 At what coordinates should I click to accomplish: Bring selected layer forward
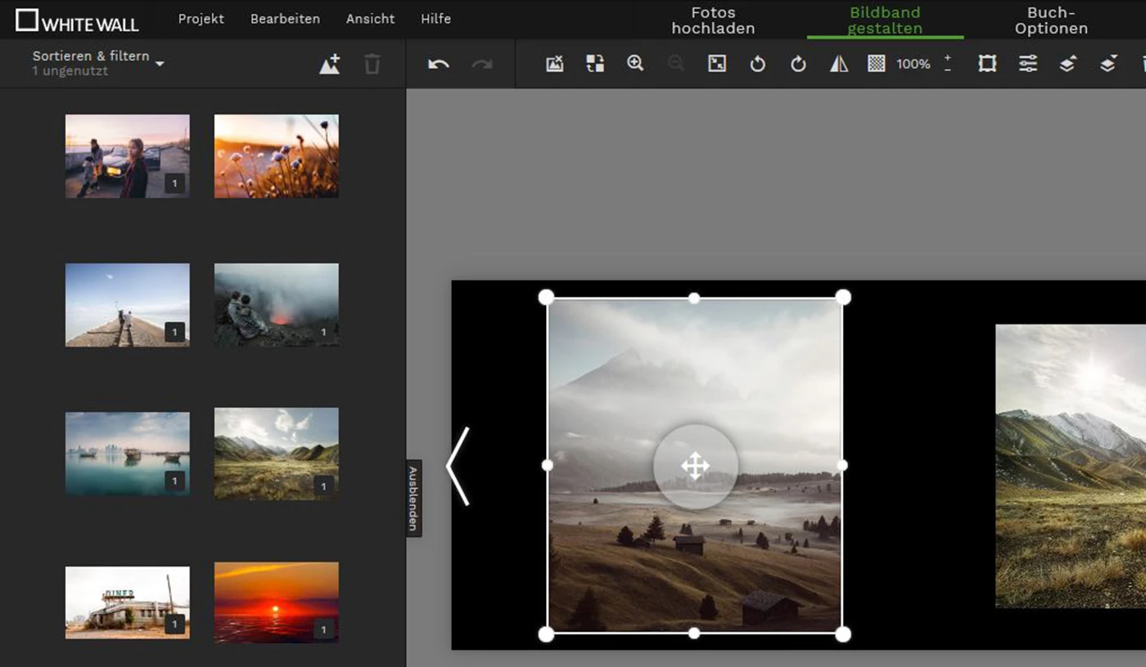point(1067,64)
